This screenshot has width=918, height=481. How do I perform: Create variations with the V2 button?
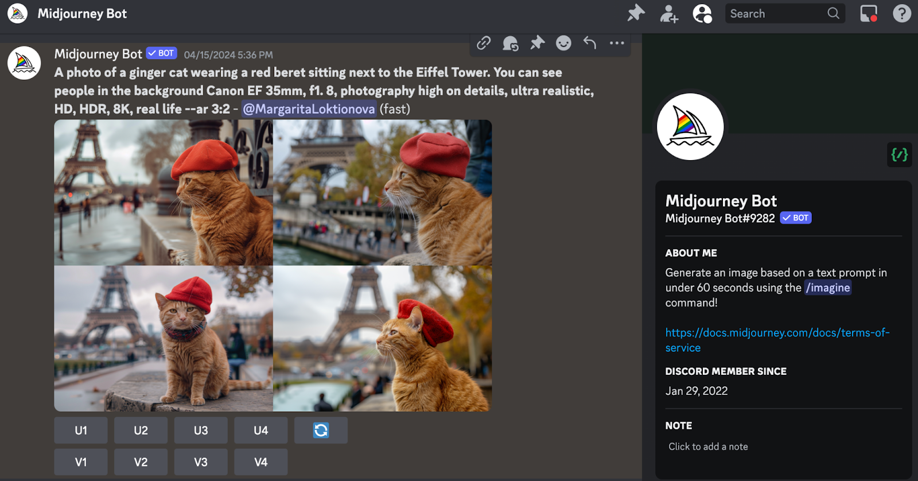click(141, 462)
